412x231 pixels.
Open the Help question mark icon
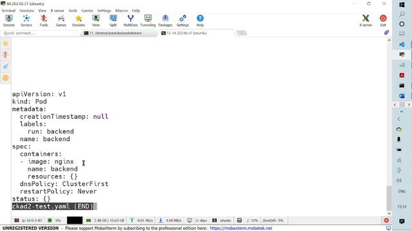tap(200, 21)
